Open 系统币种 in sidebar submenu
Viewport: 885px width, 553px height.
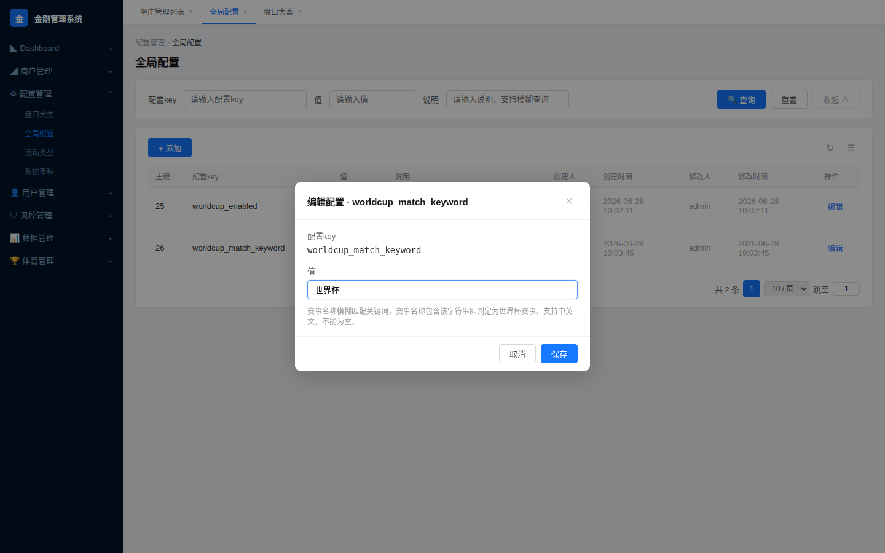[x=39, y=171]
